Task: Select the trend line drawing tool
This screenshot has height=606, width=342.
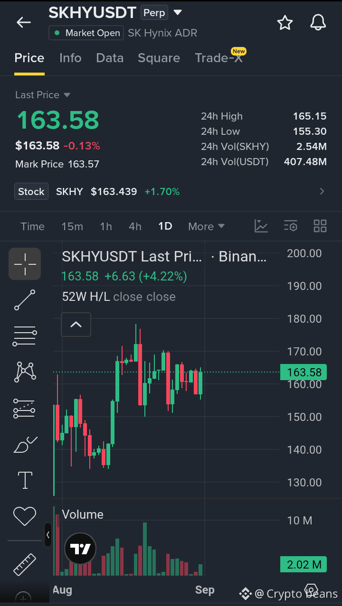Action: (25, 300)
